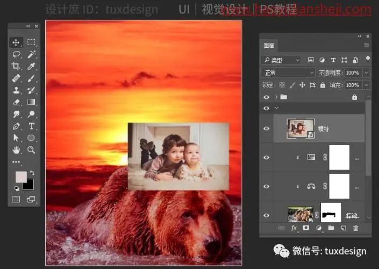Image resolution: width=379 pixels, height=269 pixels.
Task: Click the 填充 100% field
Action: click(353, 85)
